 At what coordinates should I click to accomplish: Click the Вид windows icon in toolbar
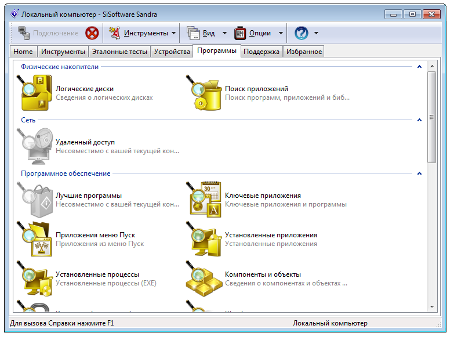pos(193,33)
